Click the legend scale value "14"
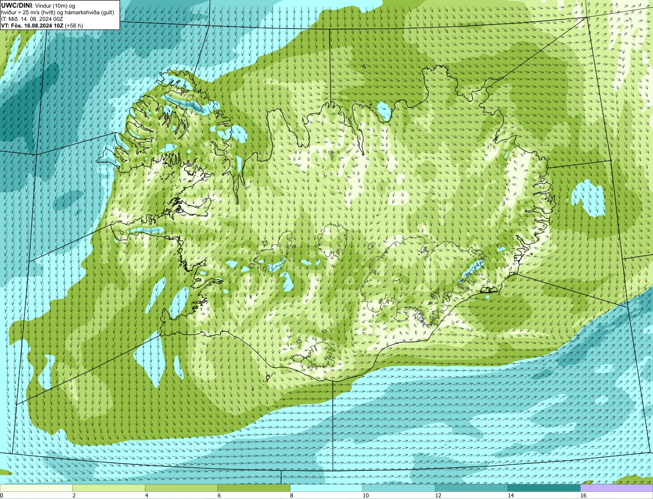 pyautogui.click(x=511, y=495)
